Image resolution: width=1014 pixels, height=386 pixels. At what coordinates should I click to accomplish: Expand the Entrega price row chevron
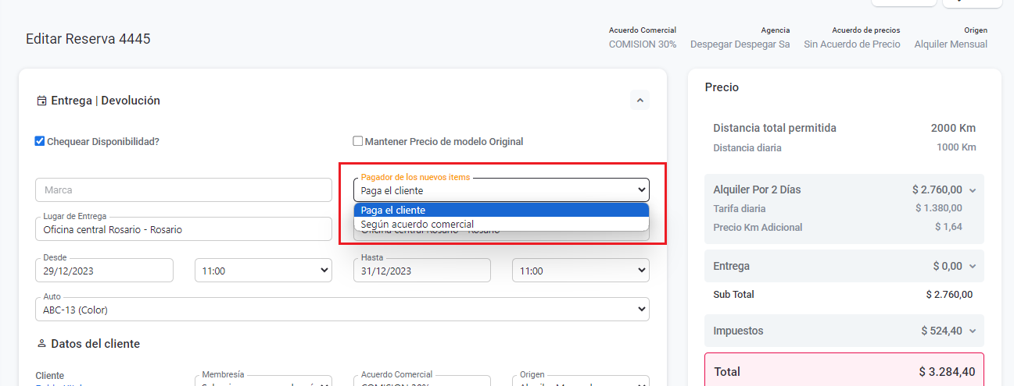pyautogui.click(x=973, y=267)
